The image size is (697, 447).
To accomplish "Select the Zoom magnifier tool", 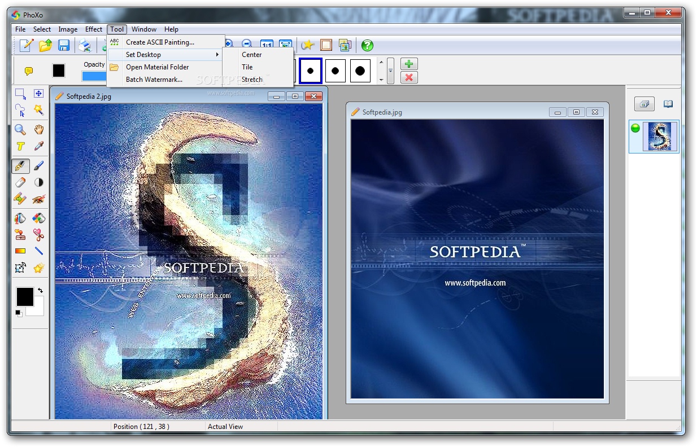I will [20, 130].
